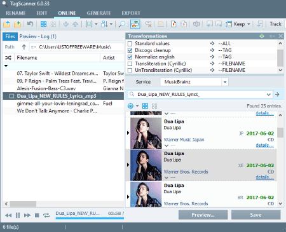Image resolution: width=286 pixels, height=232 pixels.
Task: Close the Transformations panel with X icon
Action: 281,36
